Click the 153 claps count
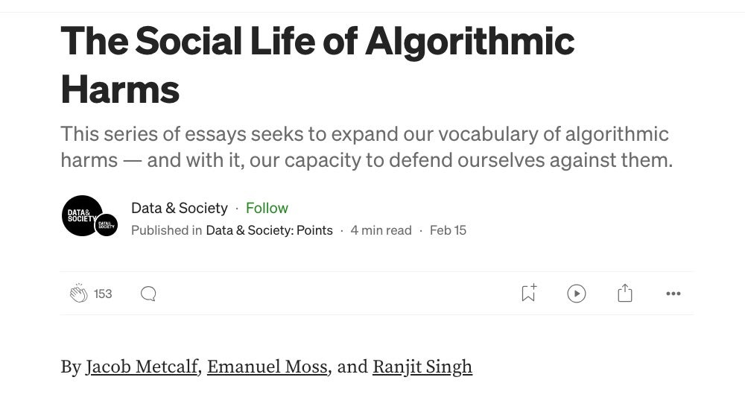 (x=103, y=294)
